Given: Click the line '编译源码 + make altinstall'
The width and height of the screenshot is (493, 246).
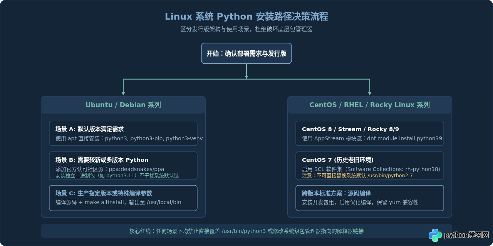Looking at the screenshot, I should (x=89, y=202).
